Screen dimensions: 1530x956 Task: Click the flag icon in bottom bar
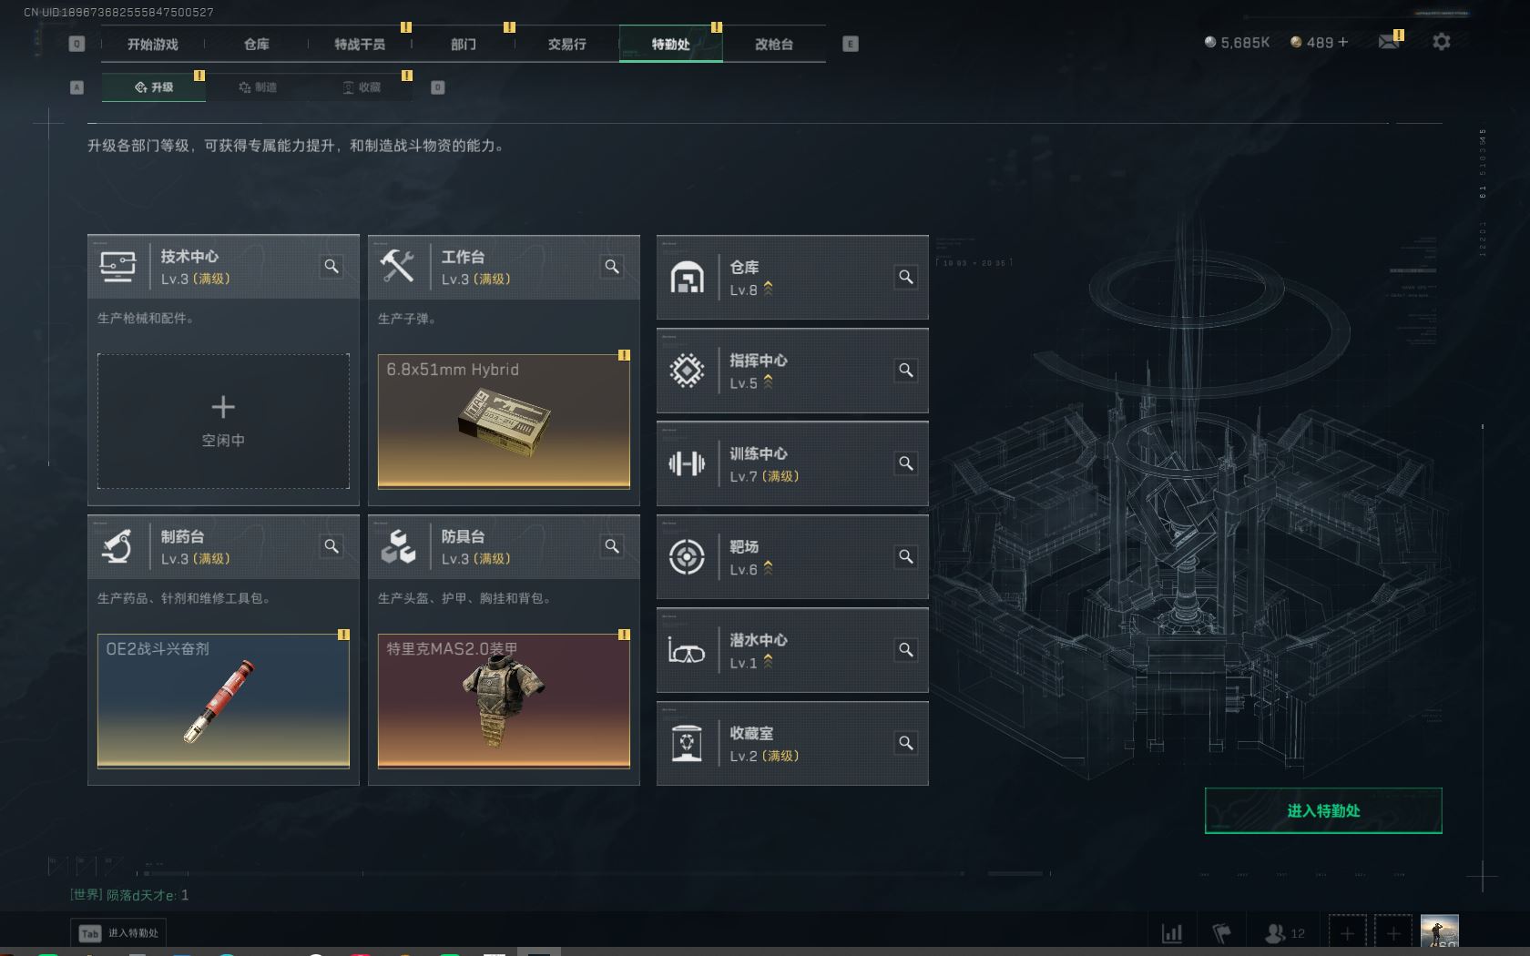click(x=1221, y=933)
